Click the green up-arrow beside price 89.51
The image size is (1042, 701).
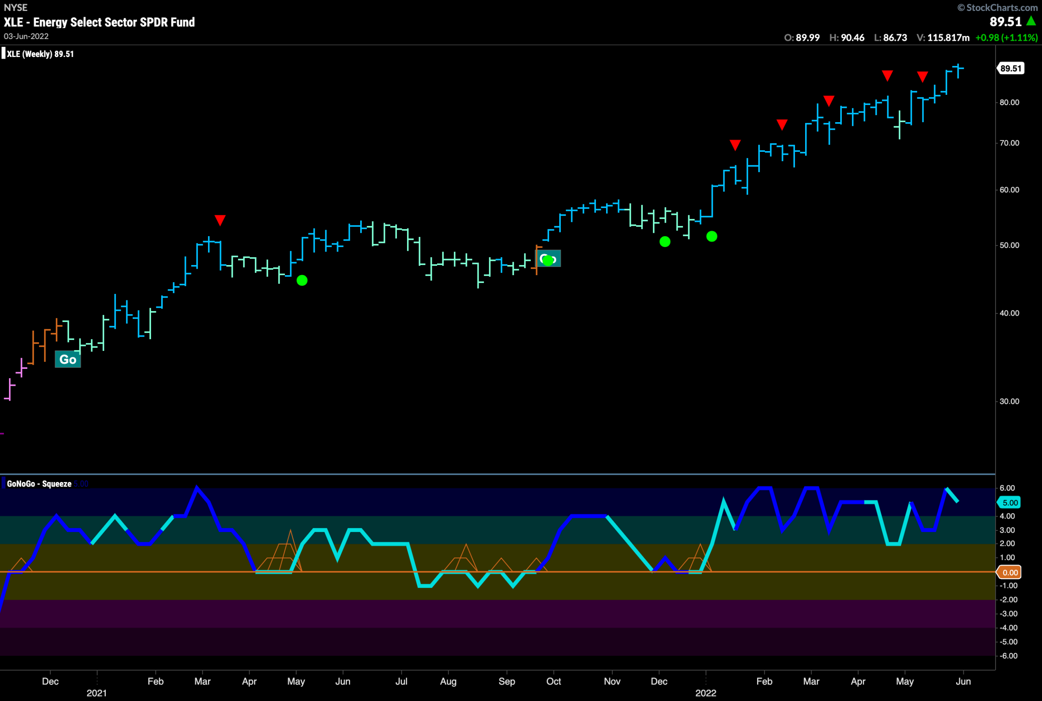1031,21
